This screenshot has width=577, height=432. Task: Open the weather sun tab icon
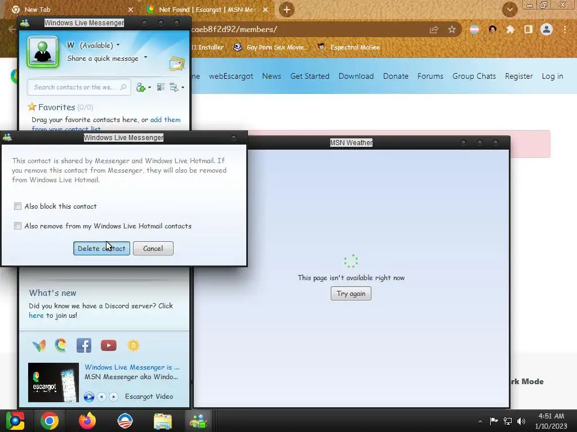click(x=133, y=345)
